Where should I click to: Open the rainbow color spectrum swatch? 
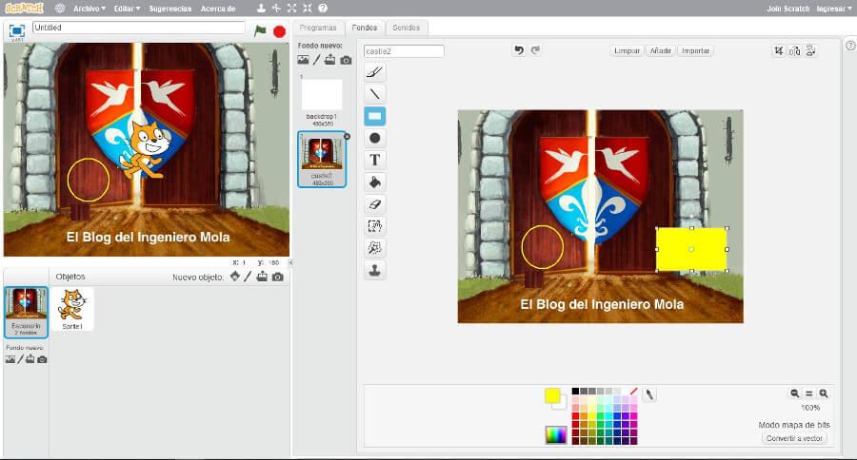pyautogui.click(x=555, y=434)
